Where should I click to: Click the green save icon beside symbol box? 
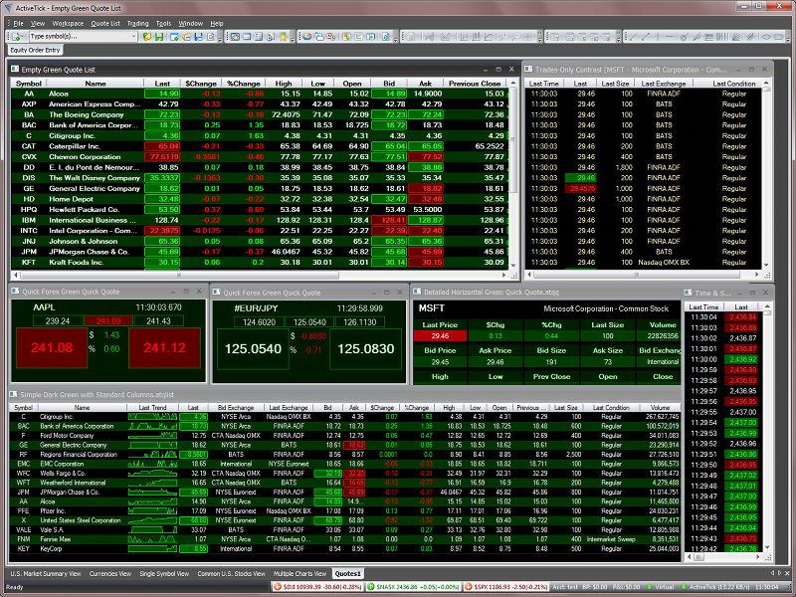click(x=159, y=37)
